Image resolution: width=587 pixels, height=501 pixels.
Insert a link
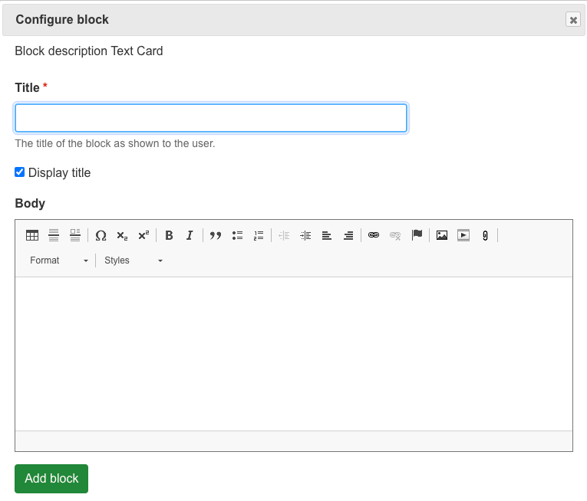tap(374, 235)
